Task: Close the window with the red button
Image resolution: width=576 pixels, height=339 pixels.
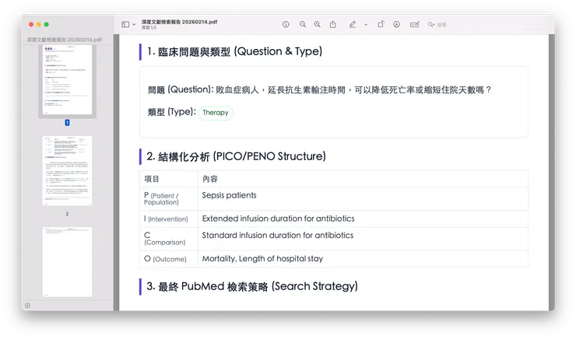Action: tap(31, 25)
